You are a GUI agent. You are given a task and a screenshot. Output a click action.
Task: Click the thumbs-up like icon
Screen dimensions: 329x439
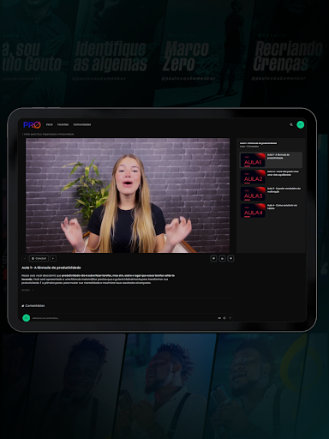click(222, 258)
